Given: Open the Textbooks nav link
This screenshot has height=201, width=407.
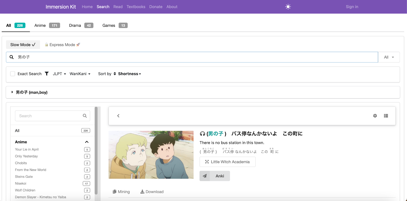Looking at the screenshot, I should point(136,7).
